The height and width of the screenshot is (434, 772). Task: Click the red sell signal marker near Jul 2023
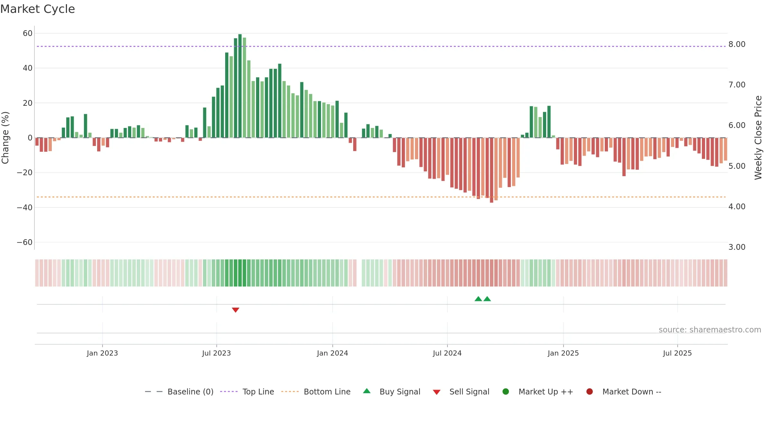235,310
